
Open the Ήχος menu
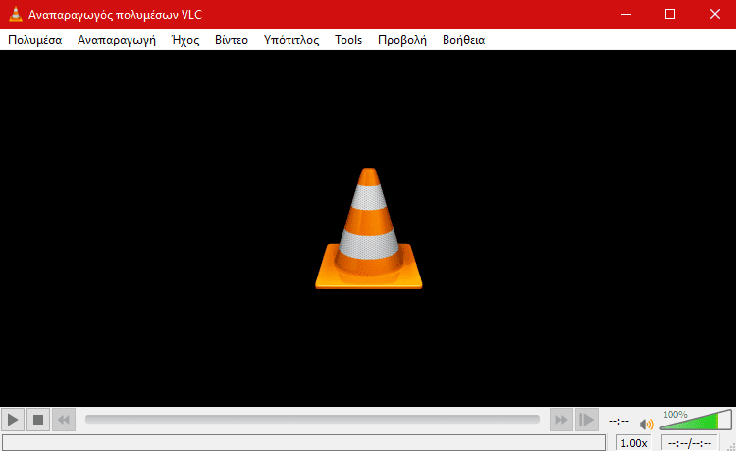[185, 40]
